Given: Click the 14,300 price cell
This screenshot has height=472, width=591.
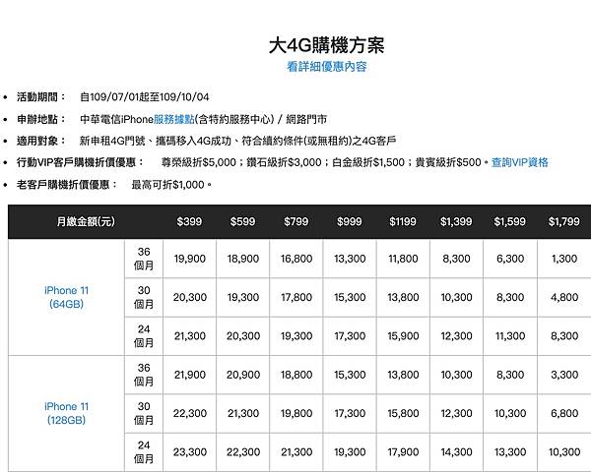Looking at the screenshot, I should coord(456,452).
